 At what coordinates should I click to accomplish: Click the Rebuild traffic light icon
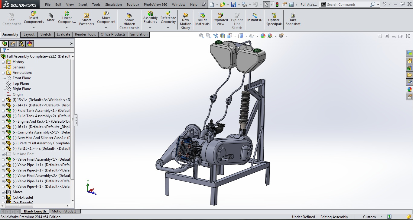pos(277,5)
